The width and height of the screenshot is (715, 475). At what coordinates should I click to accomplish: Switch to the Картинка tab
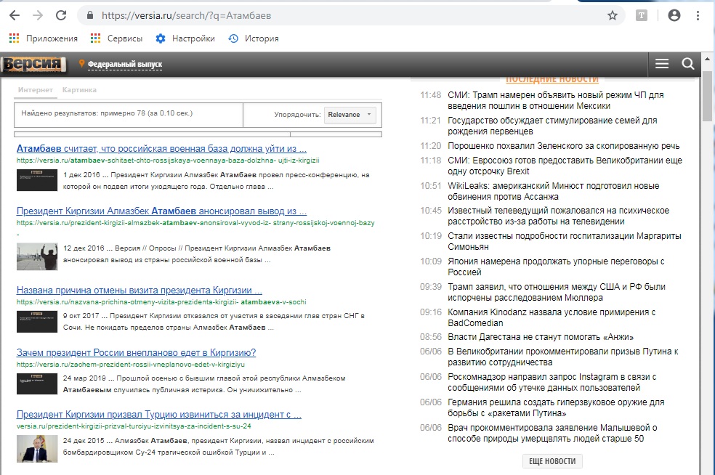tap(79, 90)
